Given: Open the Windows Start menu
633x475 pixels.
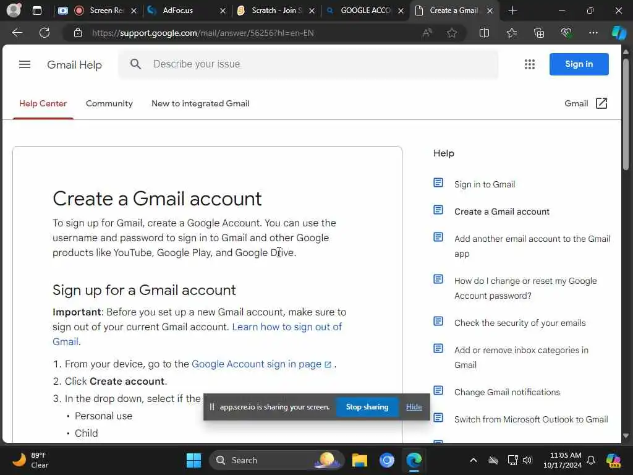Looking at the screenshot, I should pyautogui.click(x=193, y=460).
